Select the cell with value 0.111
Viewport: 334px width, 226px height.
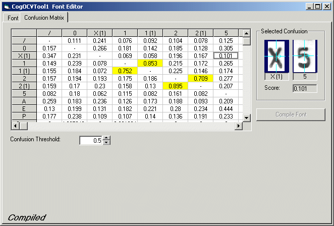point(75,41)
